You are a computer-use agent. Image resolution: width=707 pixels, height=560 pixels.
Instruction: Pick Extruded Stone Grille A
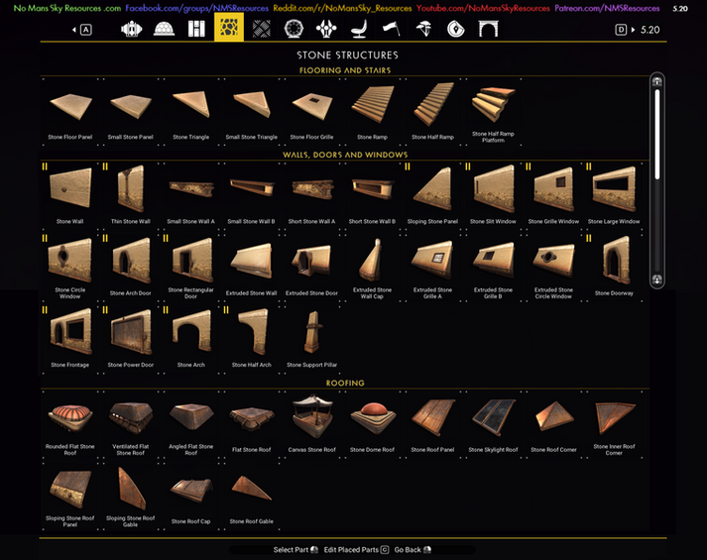[433, 267]
